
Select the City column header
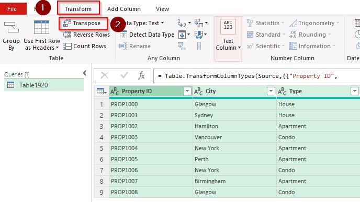coord(234,91)
